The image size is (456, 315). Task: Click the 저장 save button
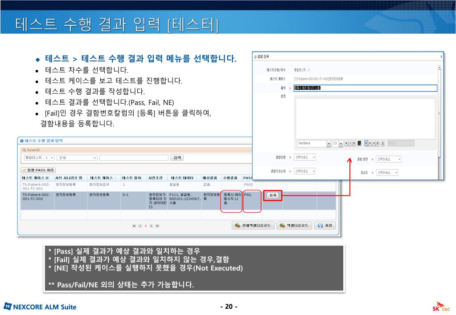point(325,226)
